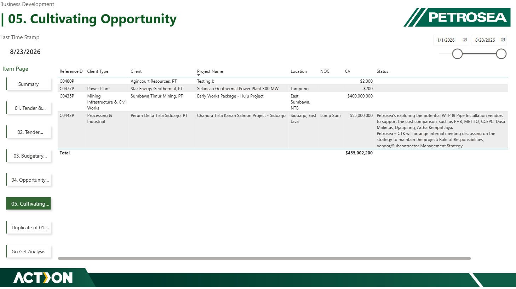Open Go Get Analysis page
Screen dimensions: 516x289
coord(29,252)
